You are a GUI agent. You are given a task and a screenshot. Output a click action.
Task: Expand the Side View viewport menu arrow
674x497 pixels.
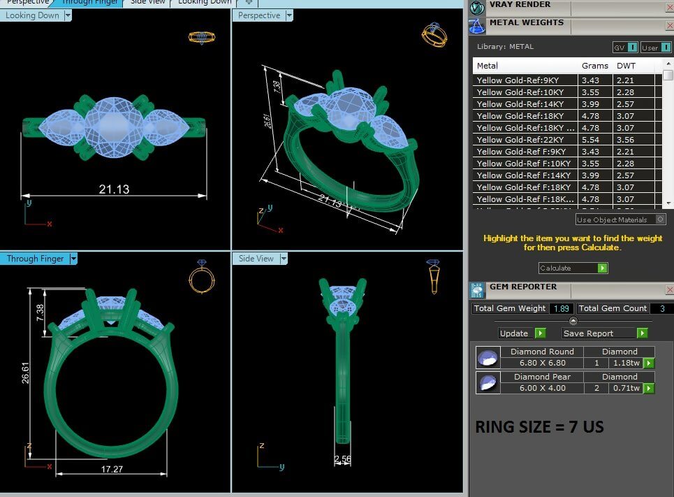(x=284, y=259)
